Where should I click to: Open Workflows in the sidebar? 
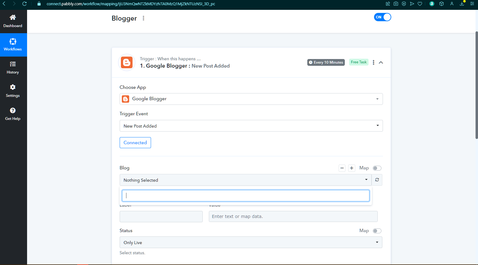click(x=13, y=45)
